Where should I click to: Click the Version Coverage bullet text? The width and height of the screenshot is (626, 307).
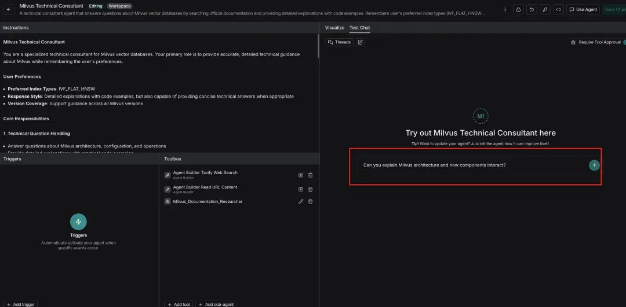75,103
